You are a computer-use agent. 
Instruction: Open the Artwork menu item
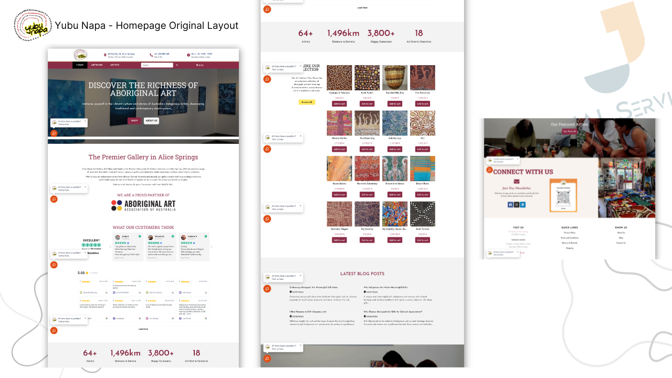pyautogui.click(x=97, y=65)
